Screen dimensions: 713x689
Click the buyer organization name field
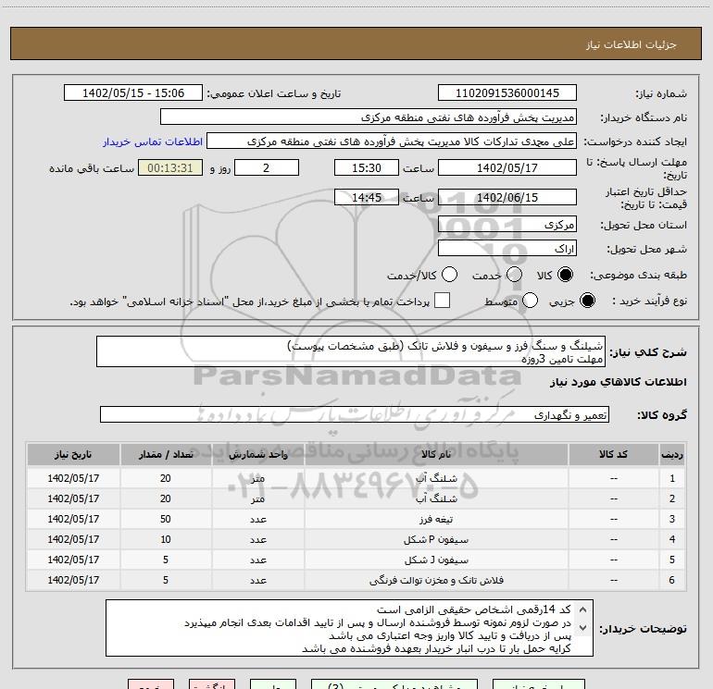[x=369, y=117]
